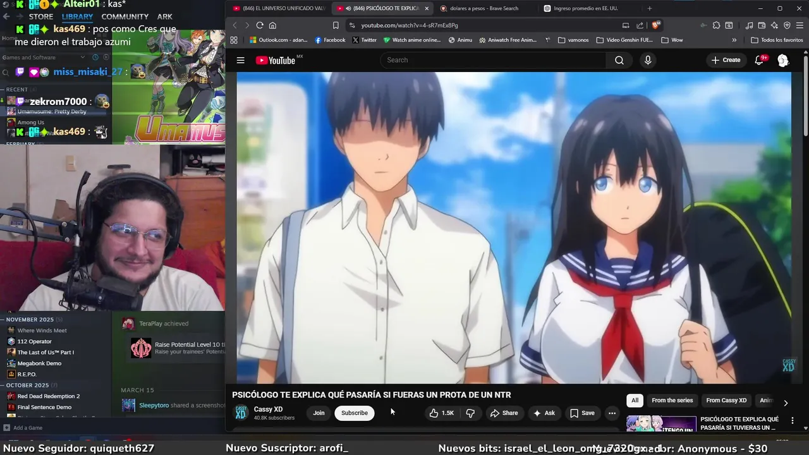Select the From Cassy XD chip
The height and width of the screenshot is (455, 809).
coord(726,400)
